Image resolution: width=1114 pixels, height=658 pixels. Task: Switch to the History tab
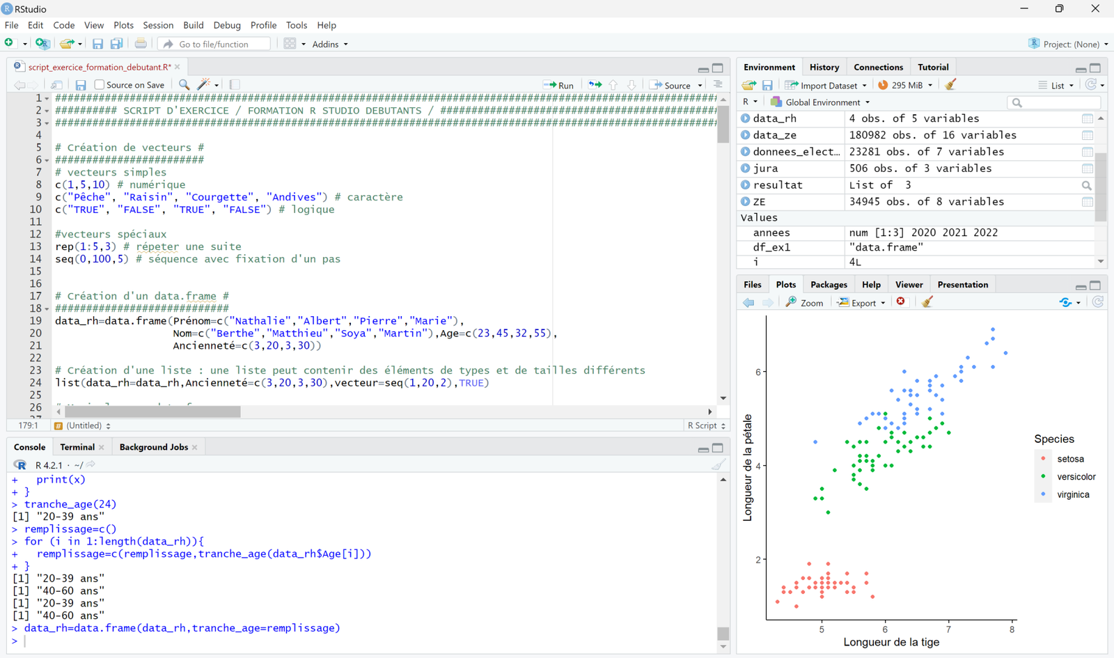[824, 67]
